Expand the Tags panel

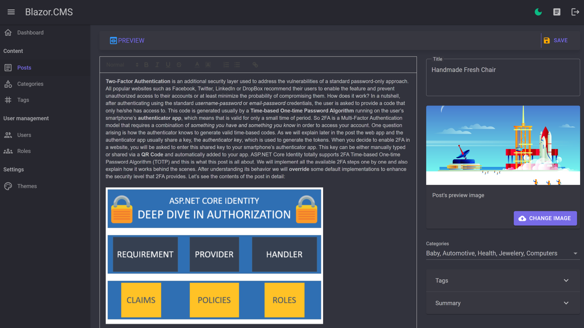(x=502, y=281)
